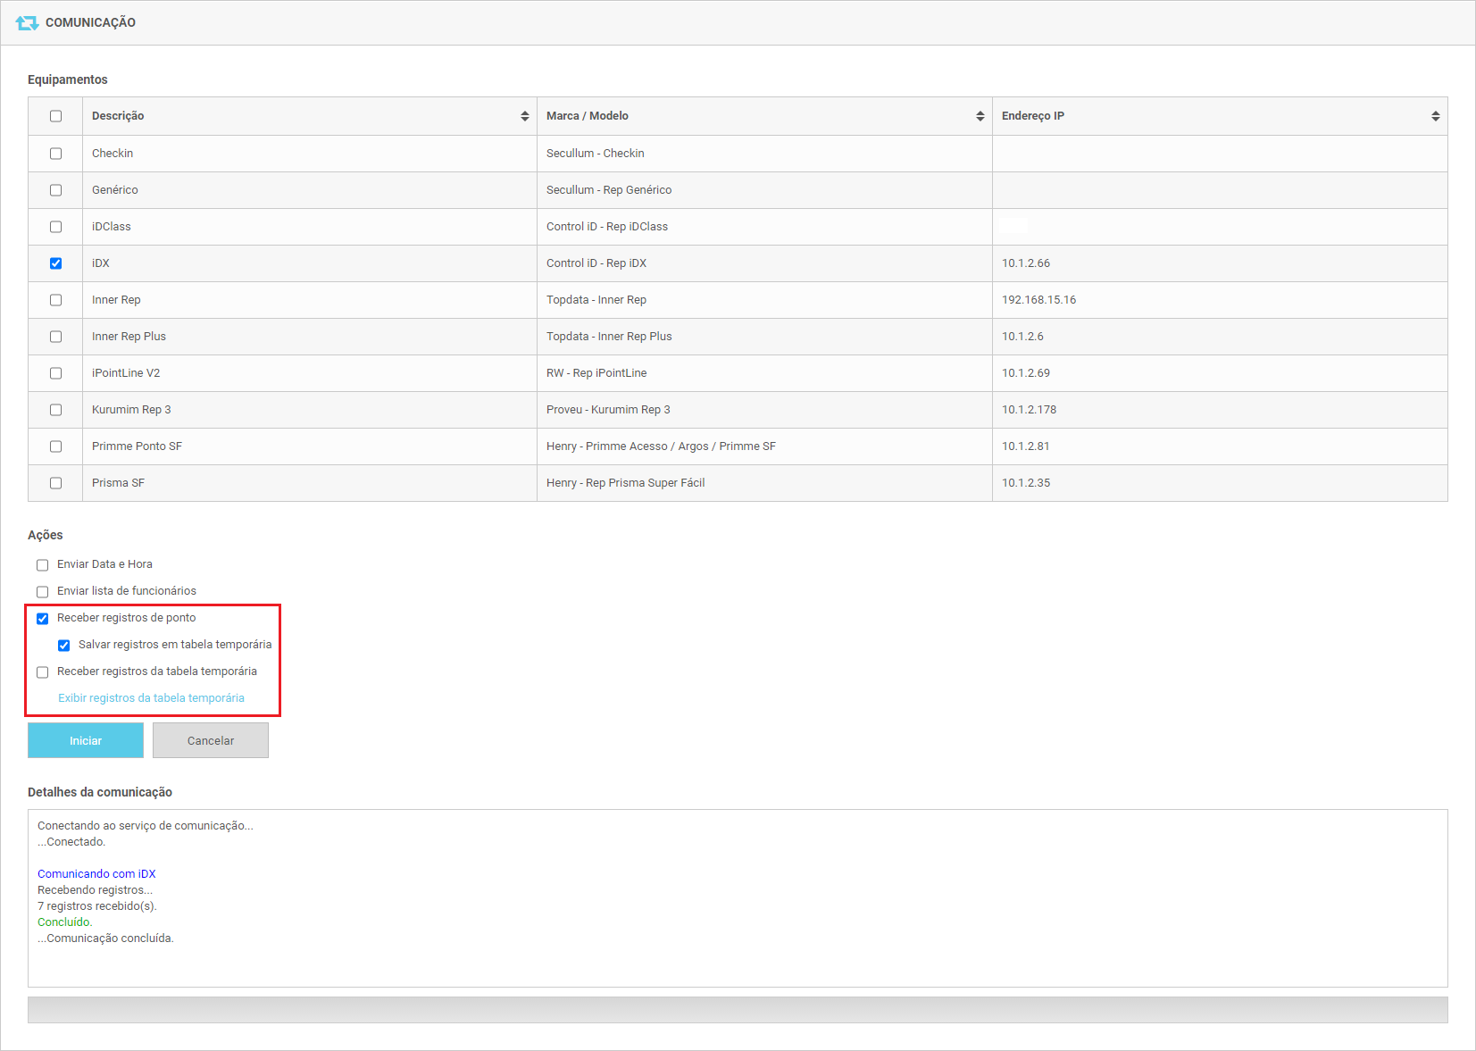Check the Primme Ponto SF equipment checkbox
Screen dimensions: 1476x1051
(55, 446)
